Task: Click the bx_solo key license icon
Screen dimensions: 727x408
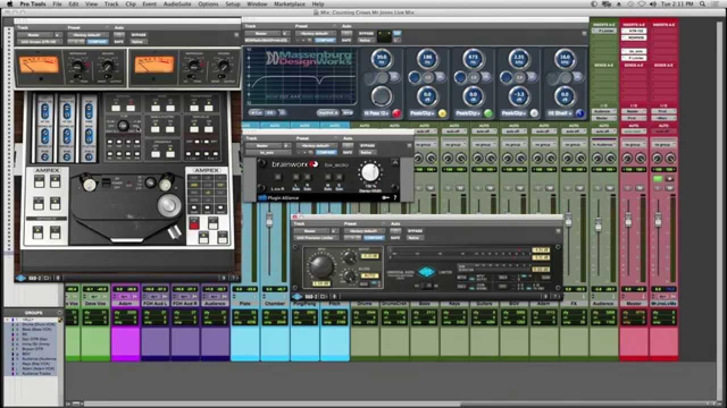Action: pos(386,198)
